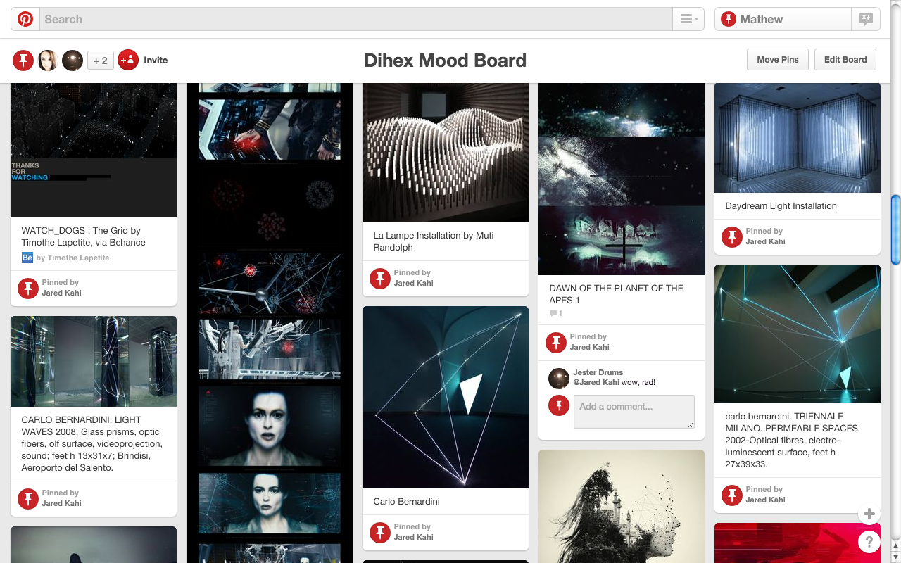Screen dimensions: 901x563
Task: Open the tall sci-fi film stills pin
Action: (270, 323)
